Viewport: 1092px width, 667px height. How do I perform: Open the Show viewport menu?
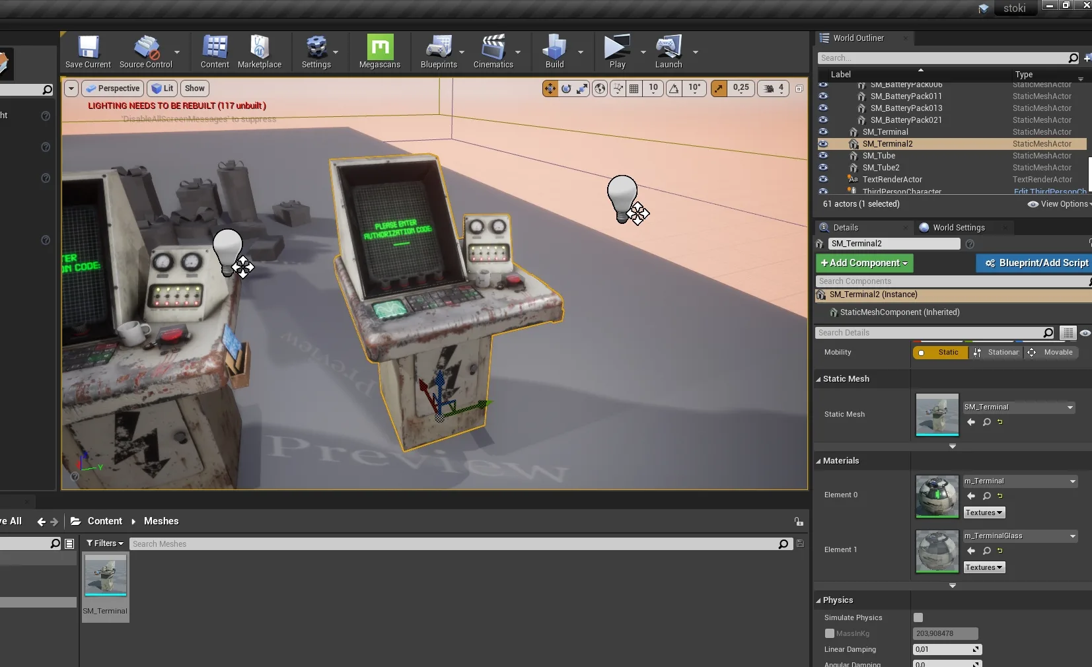pyautogui.click(x=194, y=88)
